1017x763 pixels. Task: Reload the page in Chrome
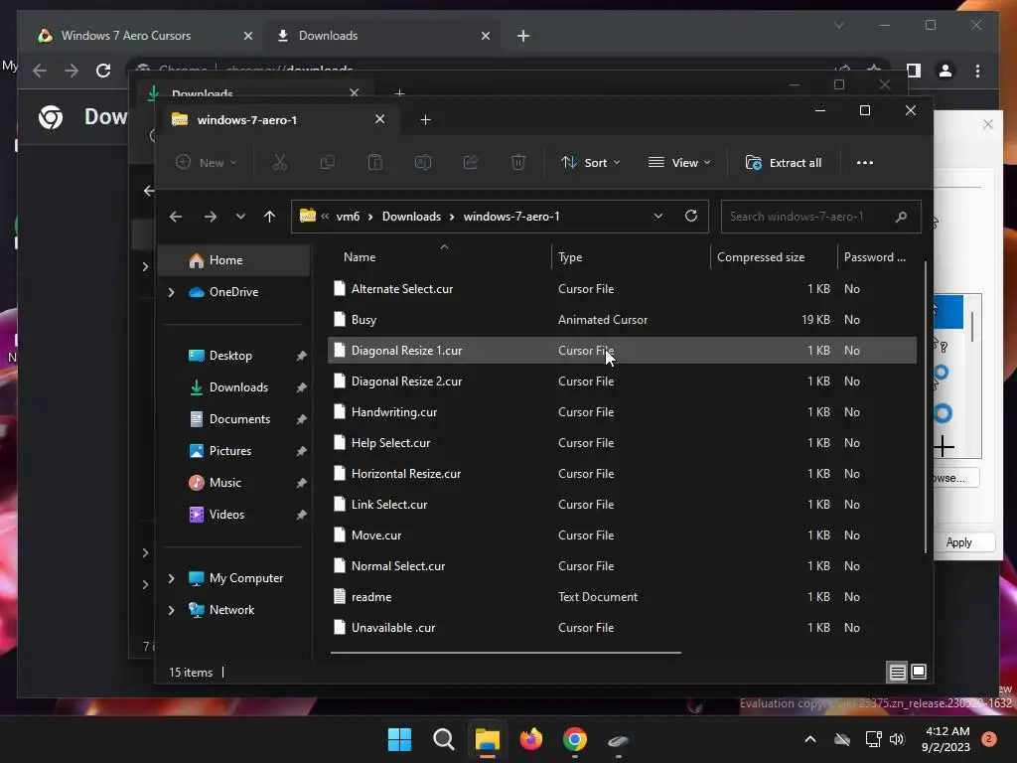tap(103, 71)
